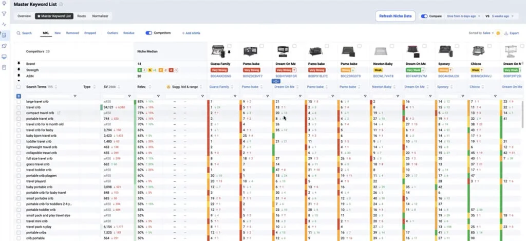The height and width of the screenshot is (241, 526).
Task: Open the funnel filter sidebar icon
Action: coord(4,14)
